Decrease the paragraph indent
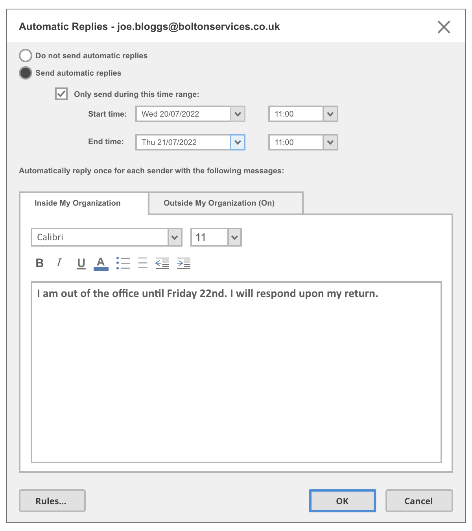Screen dimensions: 472x531 coord(162,263)
